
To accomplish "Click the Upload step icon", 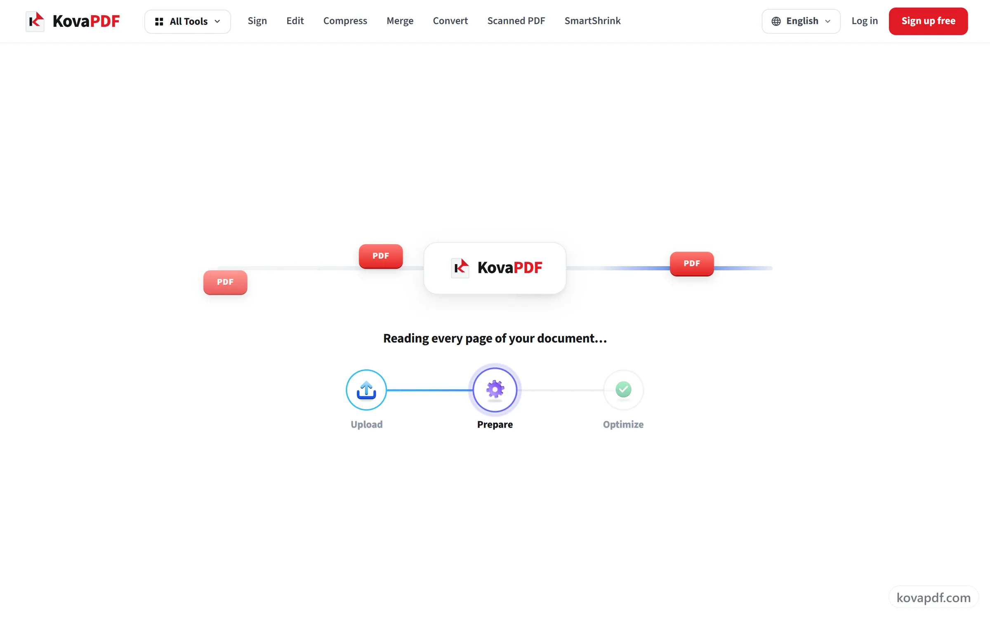I will [x=366, y=390].
